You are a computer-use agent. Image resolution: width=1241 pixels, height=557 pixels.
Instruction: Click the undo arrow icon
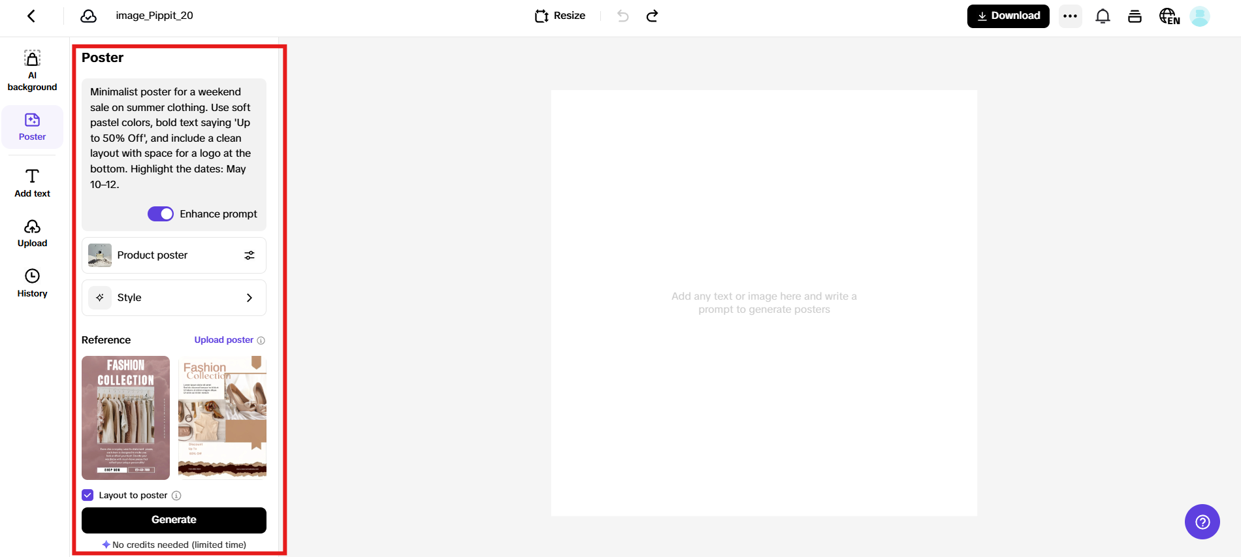click(622, 16)
